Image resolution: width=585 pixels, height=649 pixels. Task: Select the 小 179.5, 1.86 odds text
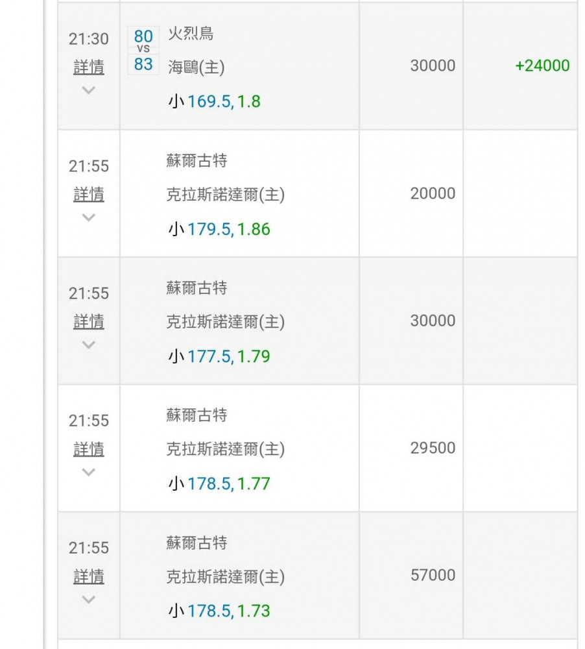click(x=219, y=229)
